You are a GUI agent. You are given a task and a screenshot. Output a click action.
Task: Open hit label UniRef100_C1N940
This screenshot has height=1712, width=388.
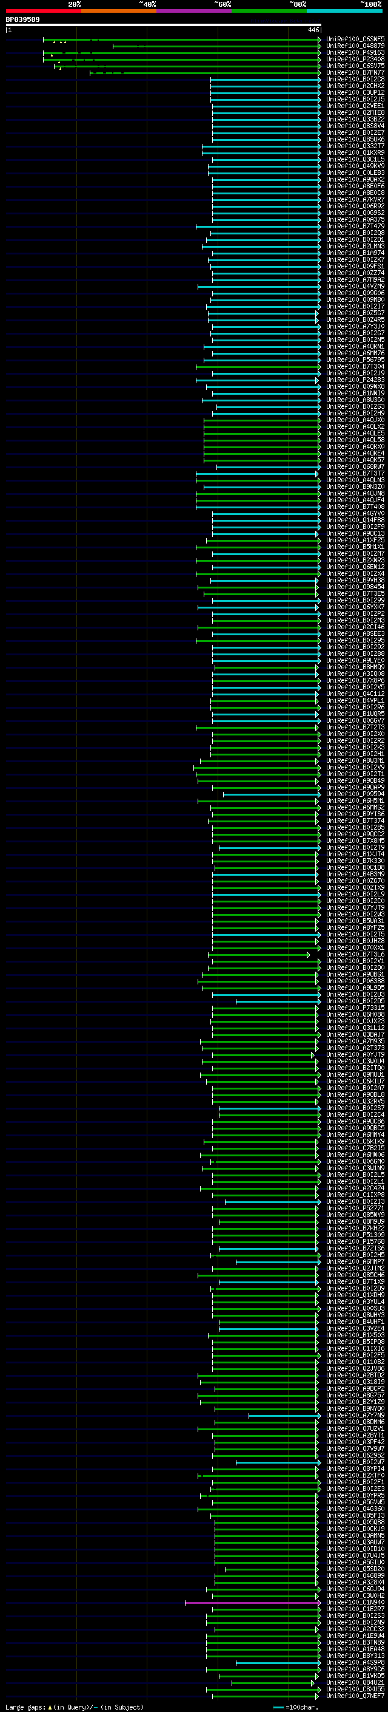pyautogui.click(x=355, y=1603)
